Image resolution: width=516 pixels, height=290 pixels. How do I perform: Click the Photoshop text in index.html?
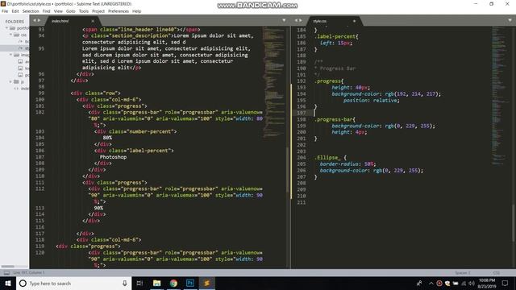[113, 157]
